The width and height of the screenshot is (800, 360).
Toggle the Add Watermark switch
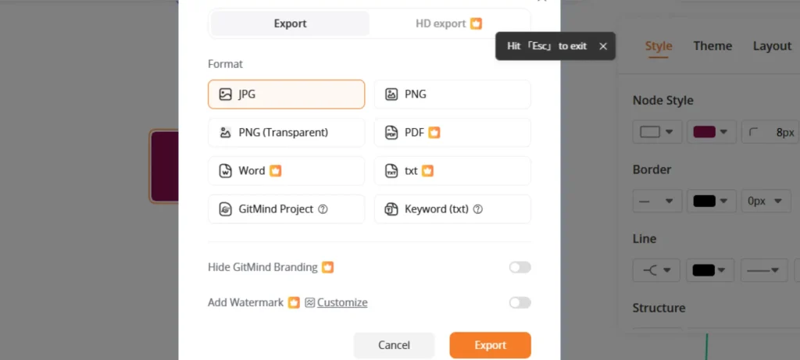[x=520, y=303]
